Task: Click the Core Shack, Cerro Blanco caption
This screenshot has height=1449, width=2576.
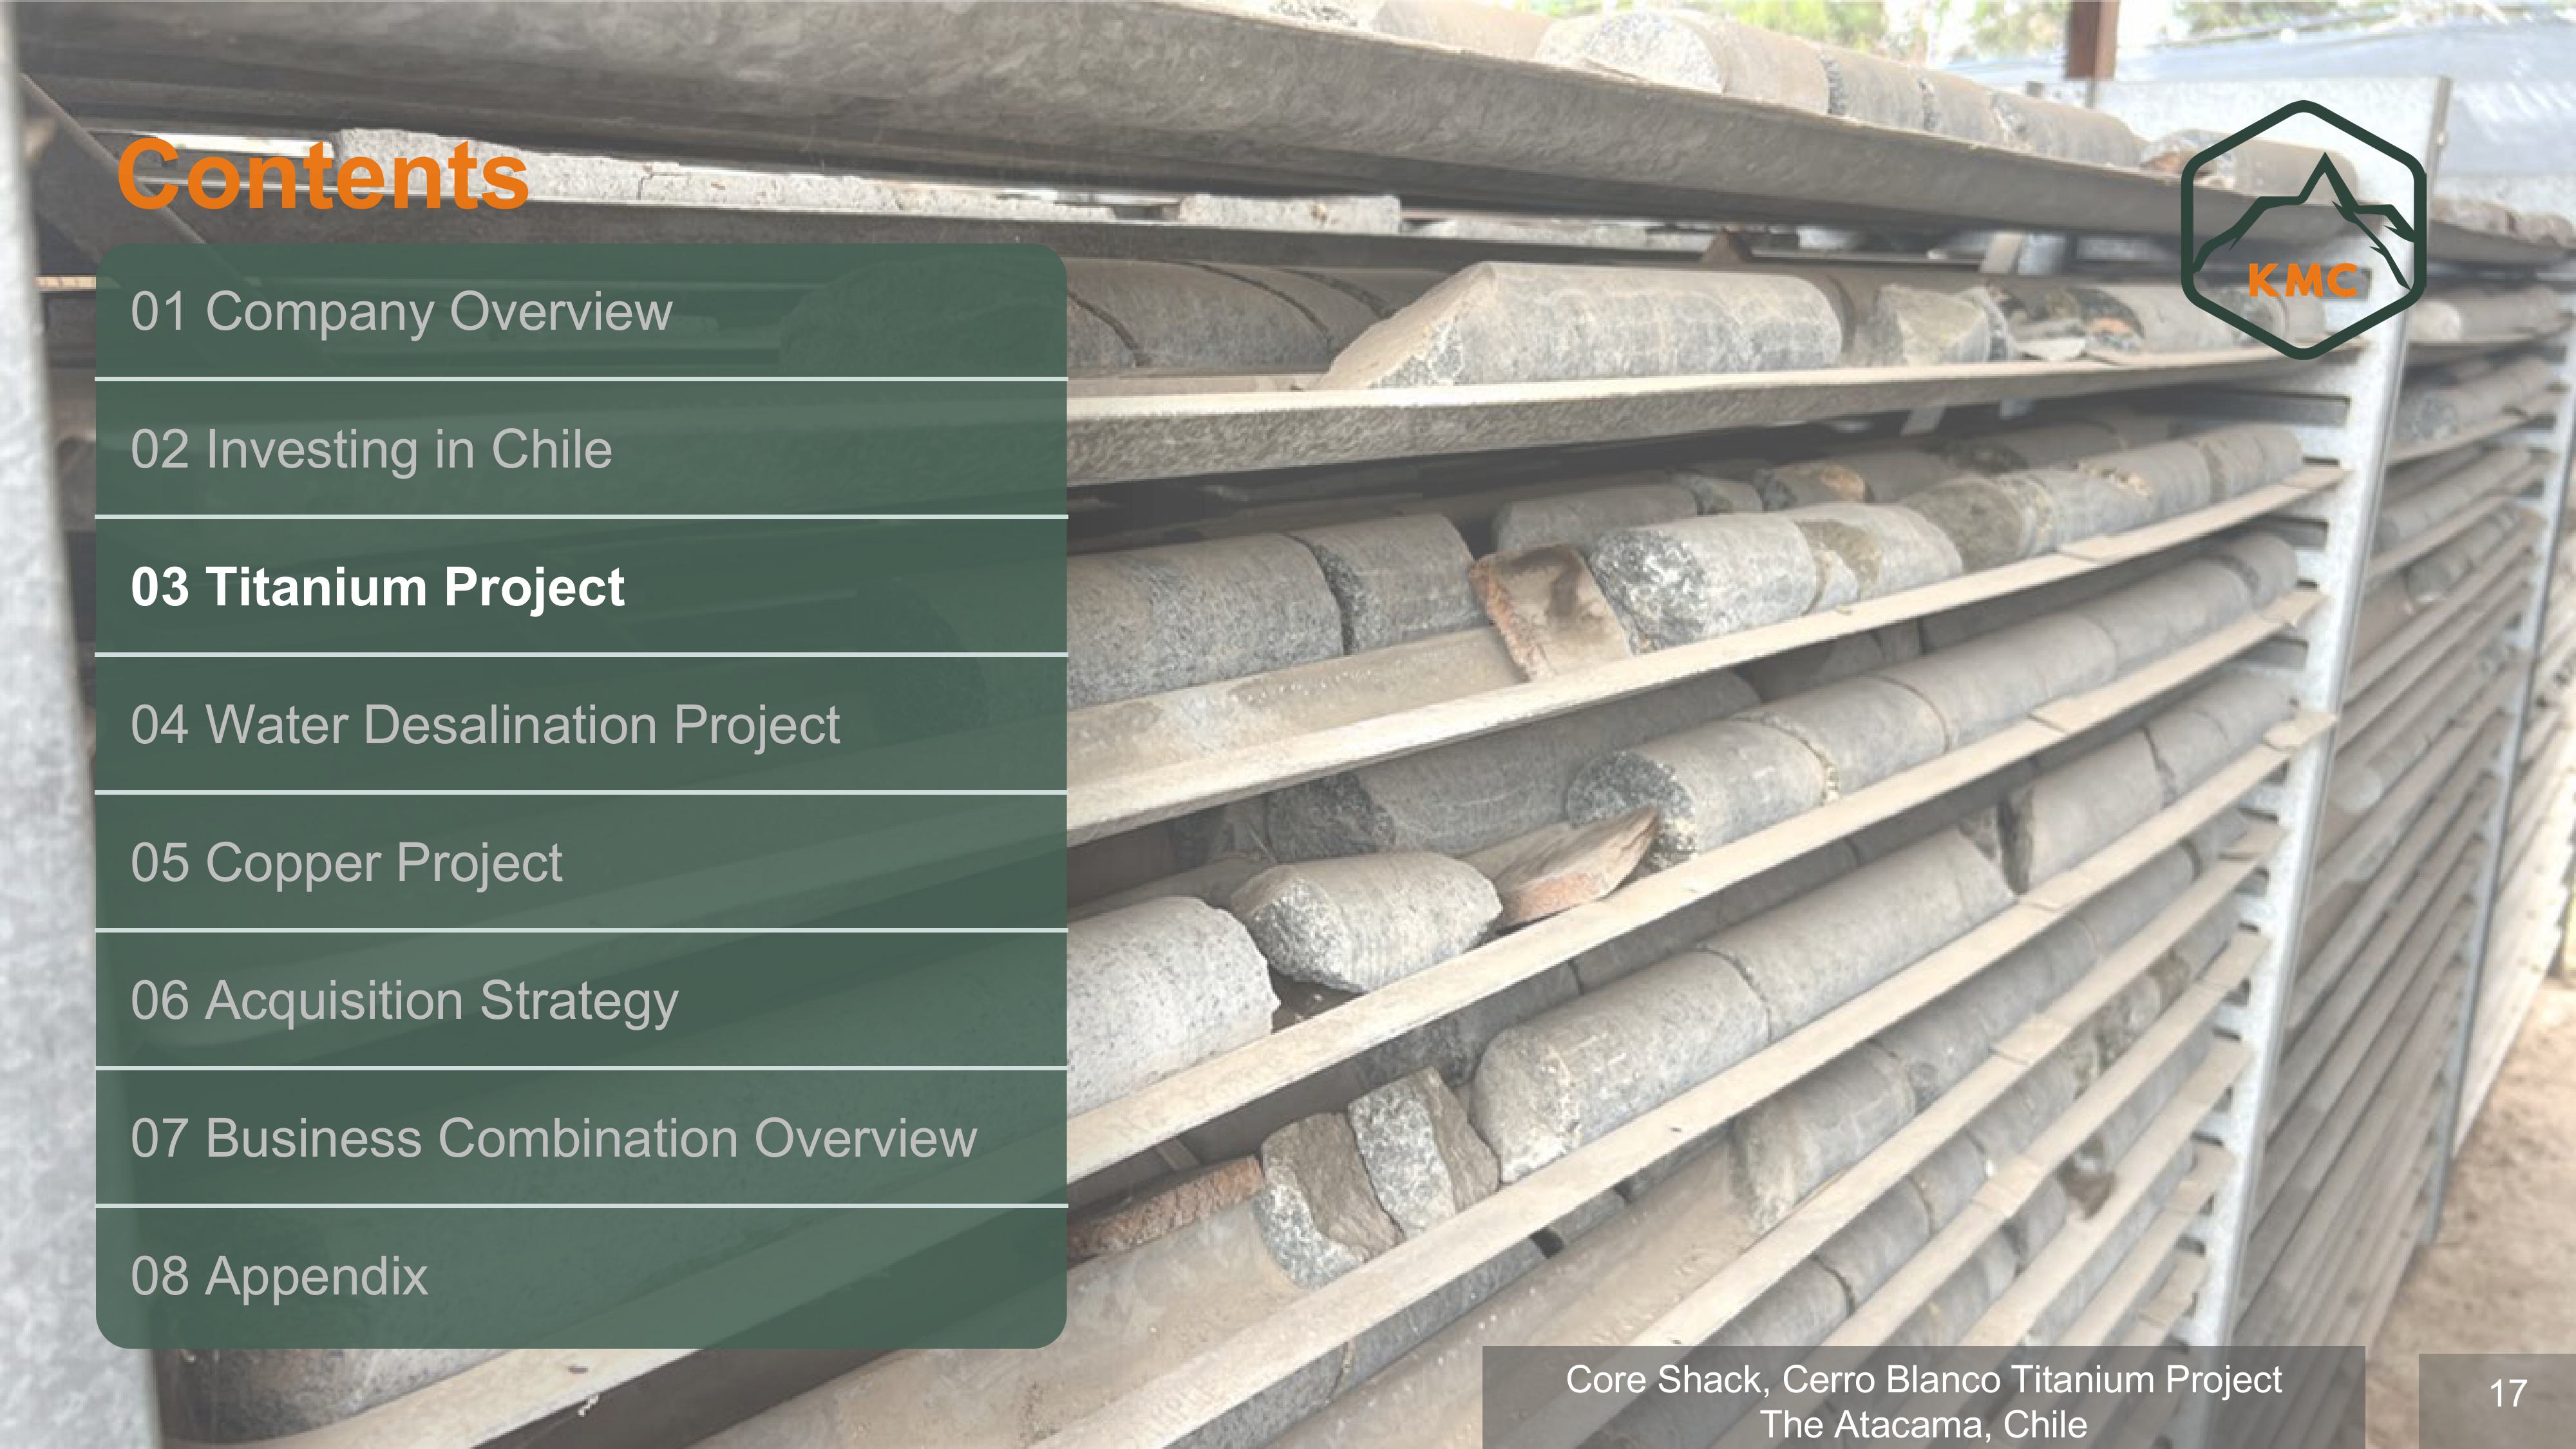Action: point(1923,1379)
